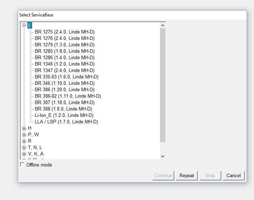Image resolution: width=254 pixels, height=200 pixels.
Task: Select the T, N, L category label
Action: click(35, 147)
